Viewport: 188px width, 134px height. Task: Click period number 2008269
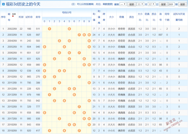click(12, 65)
